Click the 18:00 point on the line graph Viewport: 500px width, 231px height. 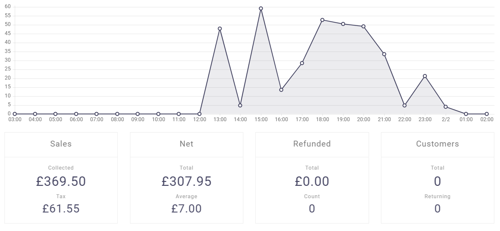tap(322, 20)
